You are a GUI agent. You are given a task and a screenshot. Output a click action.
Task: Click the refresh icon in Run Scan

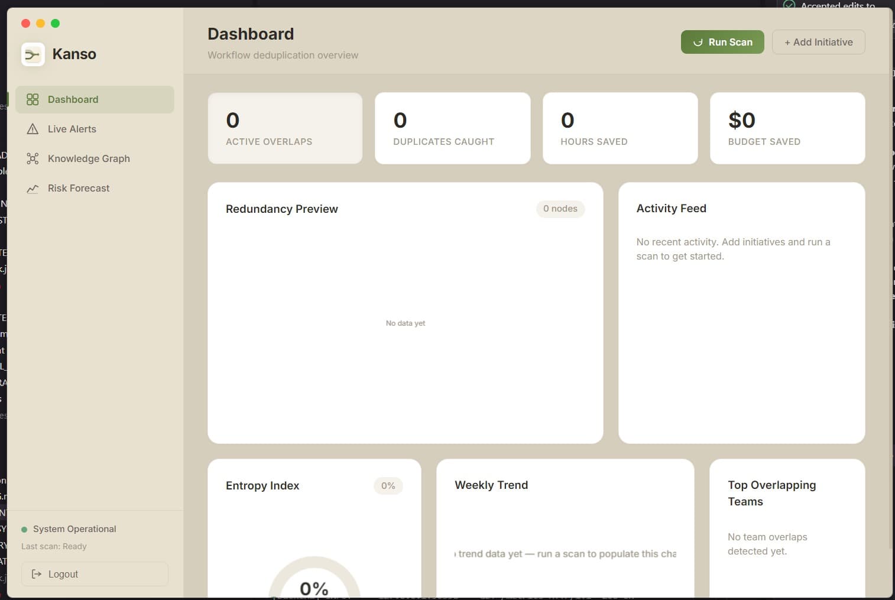[x=698, y=43]
